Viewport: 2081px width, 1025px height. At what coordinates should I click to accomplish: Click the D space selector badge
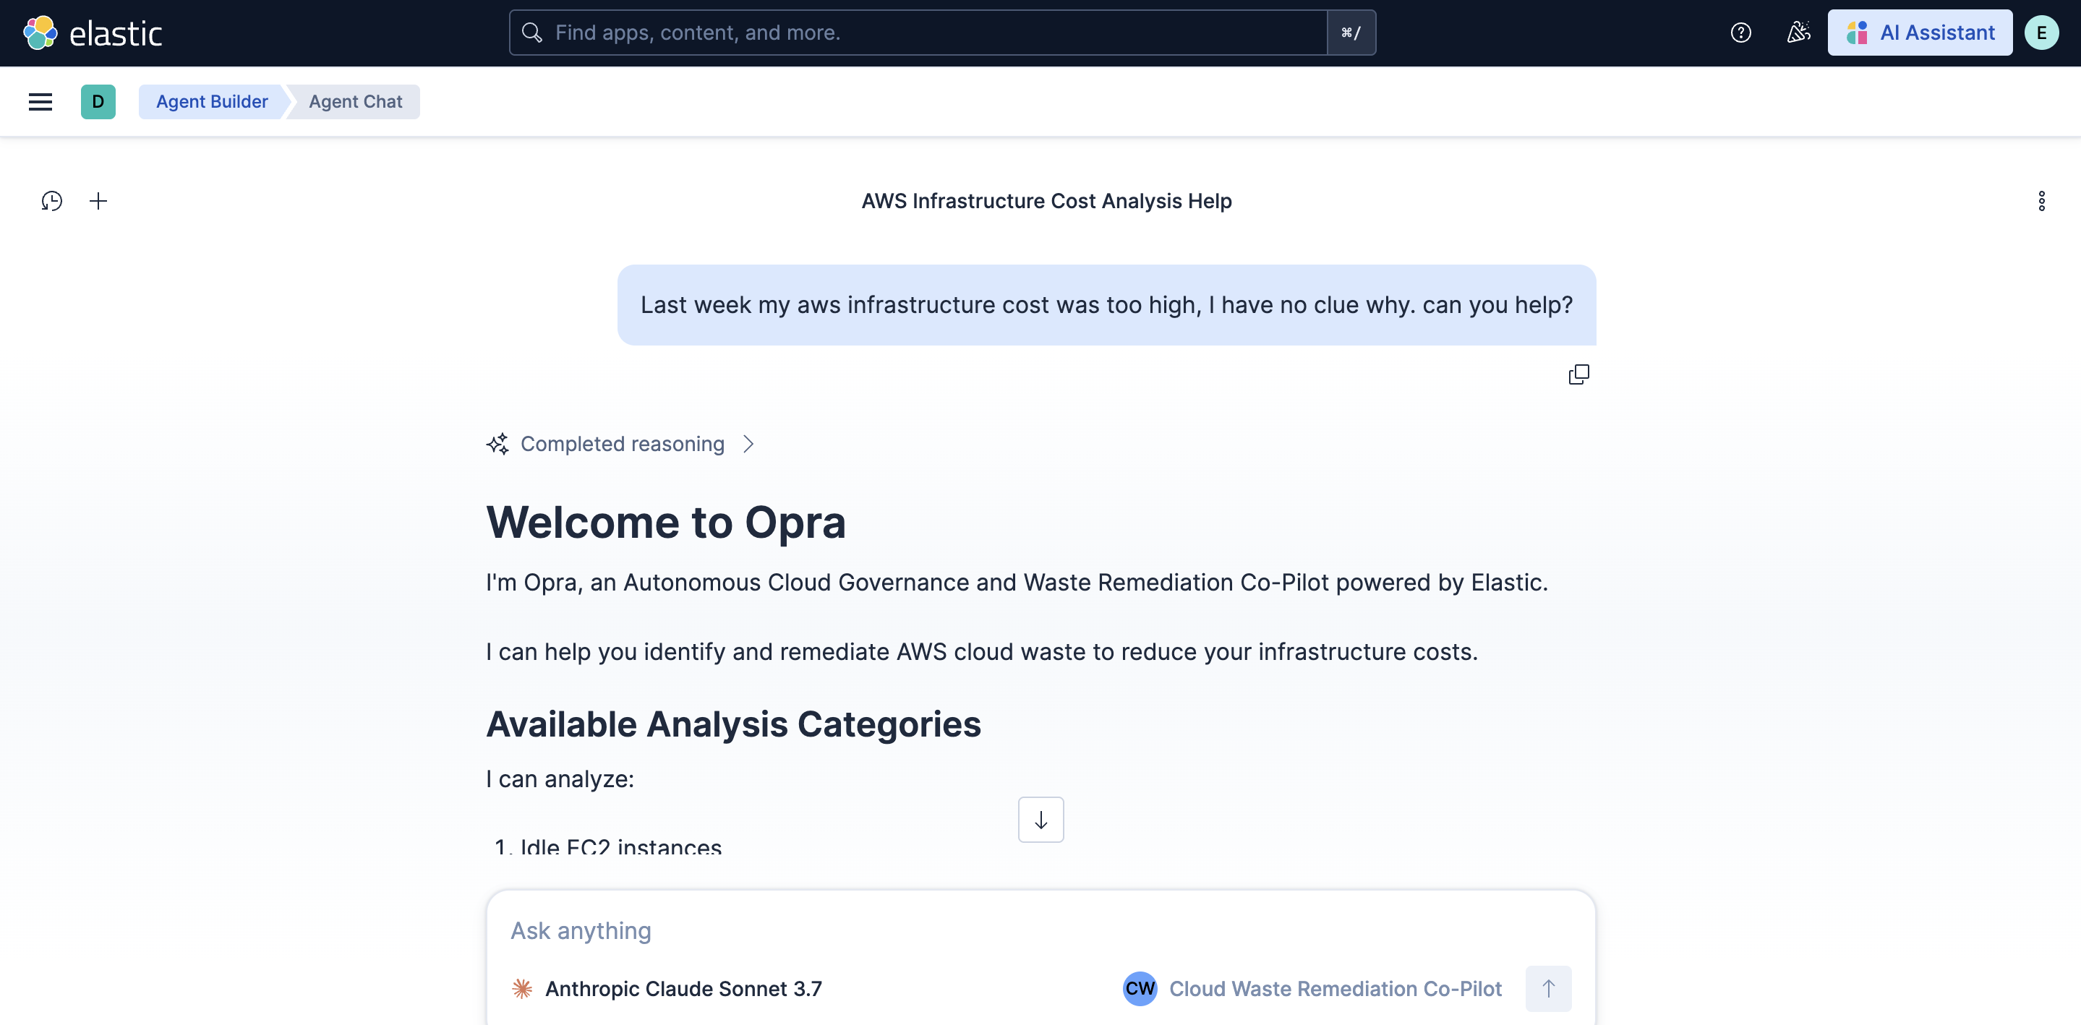[x=98, y=102]
